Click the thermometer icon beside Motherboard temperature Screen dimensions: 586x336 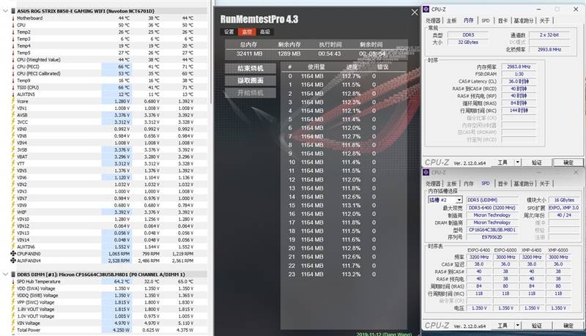point(13,18)
